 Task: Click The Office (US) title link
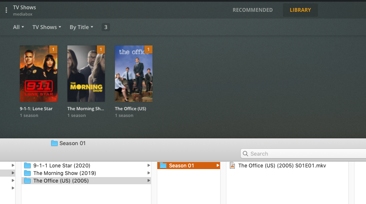point(130,109)
